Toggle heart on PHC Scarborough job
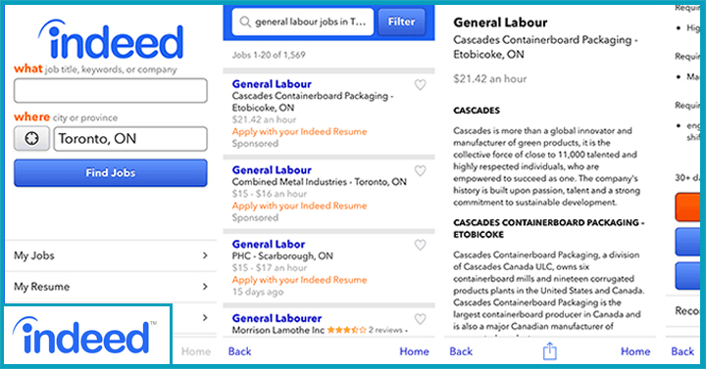The image size is (706, 369). click(x=420, y=245)
